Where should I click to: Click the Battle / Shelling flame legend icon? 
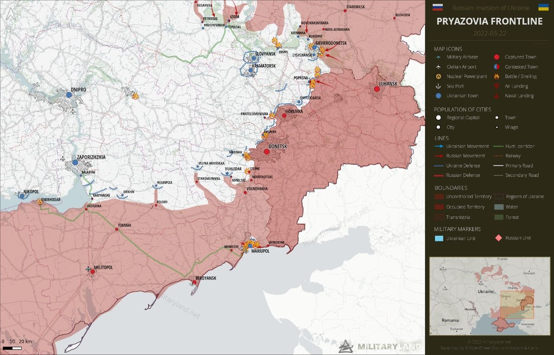tap(496, 76)
